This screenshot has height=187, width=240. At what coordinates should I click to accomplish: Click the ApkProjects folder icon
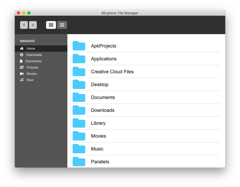click(x=79, y=46)
